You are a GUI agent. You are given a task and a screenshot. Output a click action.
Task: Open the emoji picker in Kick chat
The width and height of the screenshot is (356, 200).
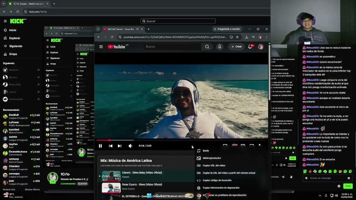[349, 178]
